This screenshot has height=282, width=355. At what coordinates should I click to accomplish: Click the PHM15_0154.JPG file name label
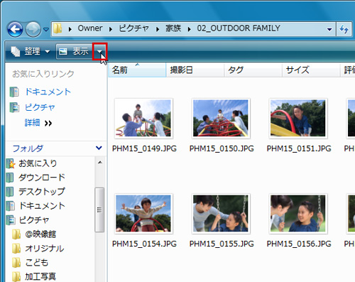point(144,244)
